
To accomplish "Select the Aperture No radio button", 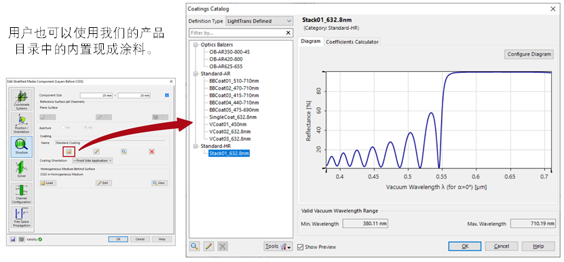I will (86, 128).
